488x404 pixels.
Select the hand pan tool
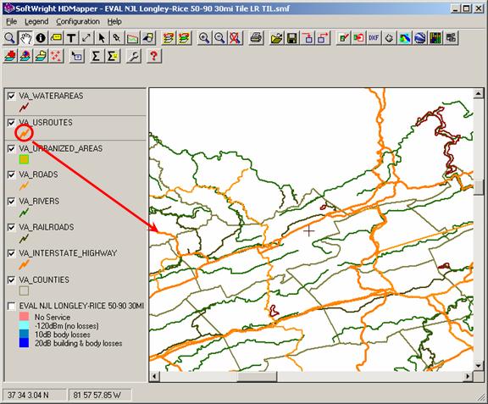(x=25, y=38)
